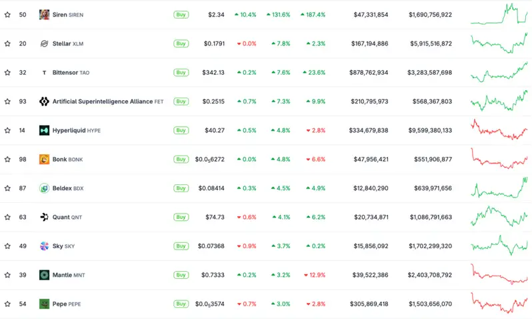The width and height of the screenshot is (532, 319).
Task: Favorite Siren with its star
Action: [7, 15]
